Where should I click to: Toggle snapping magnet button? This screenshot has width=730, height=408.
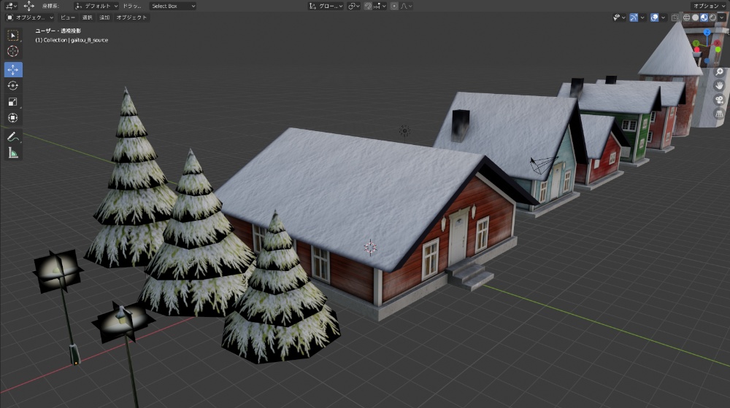click(368, 6)
